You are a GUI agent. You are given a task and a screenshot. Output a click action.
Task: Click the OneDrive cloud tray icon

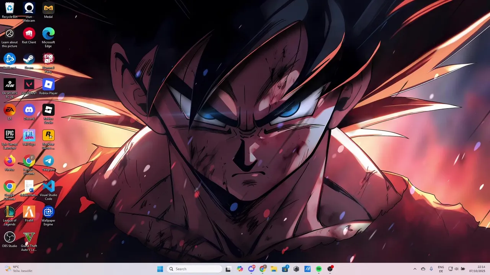[423, 269]
